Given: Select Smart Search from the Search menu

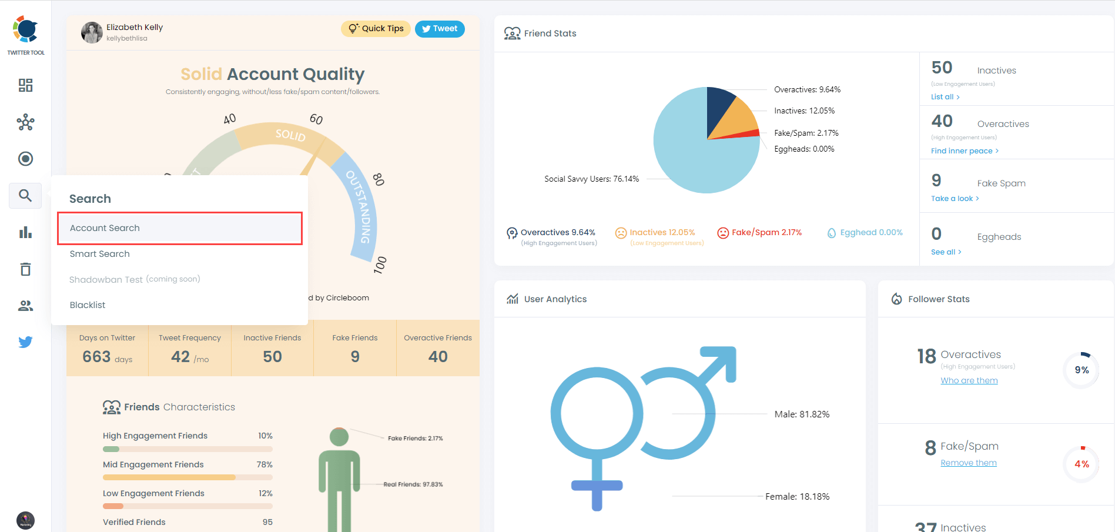Looking at the screenshot, I should point(99,253).
